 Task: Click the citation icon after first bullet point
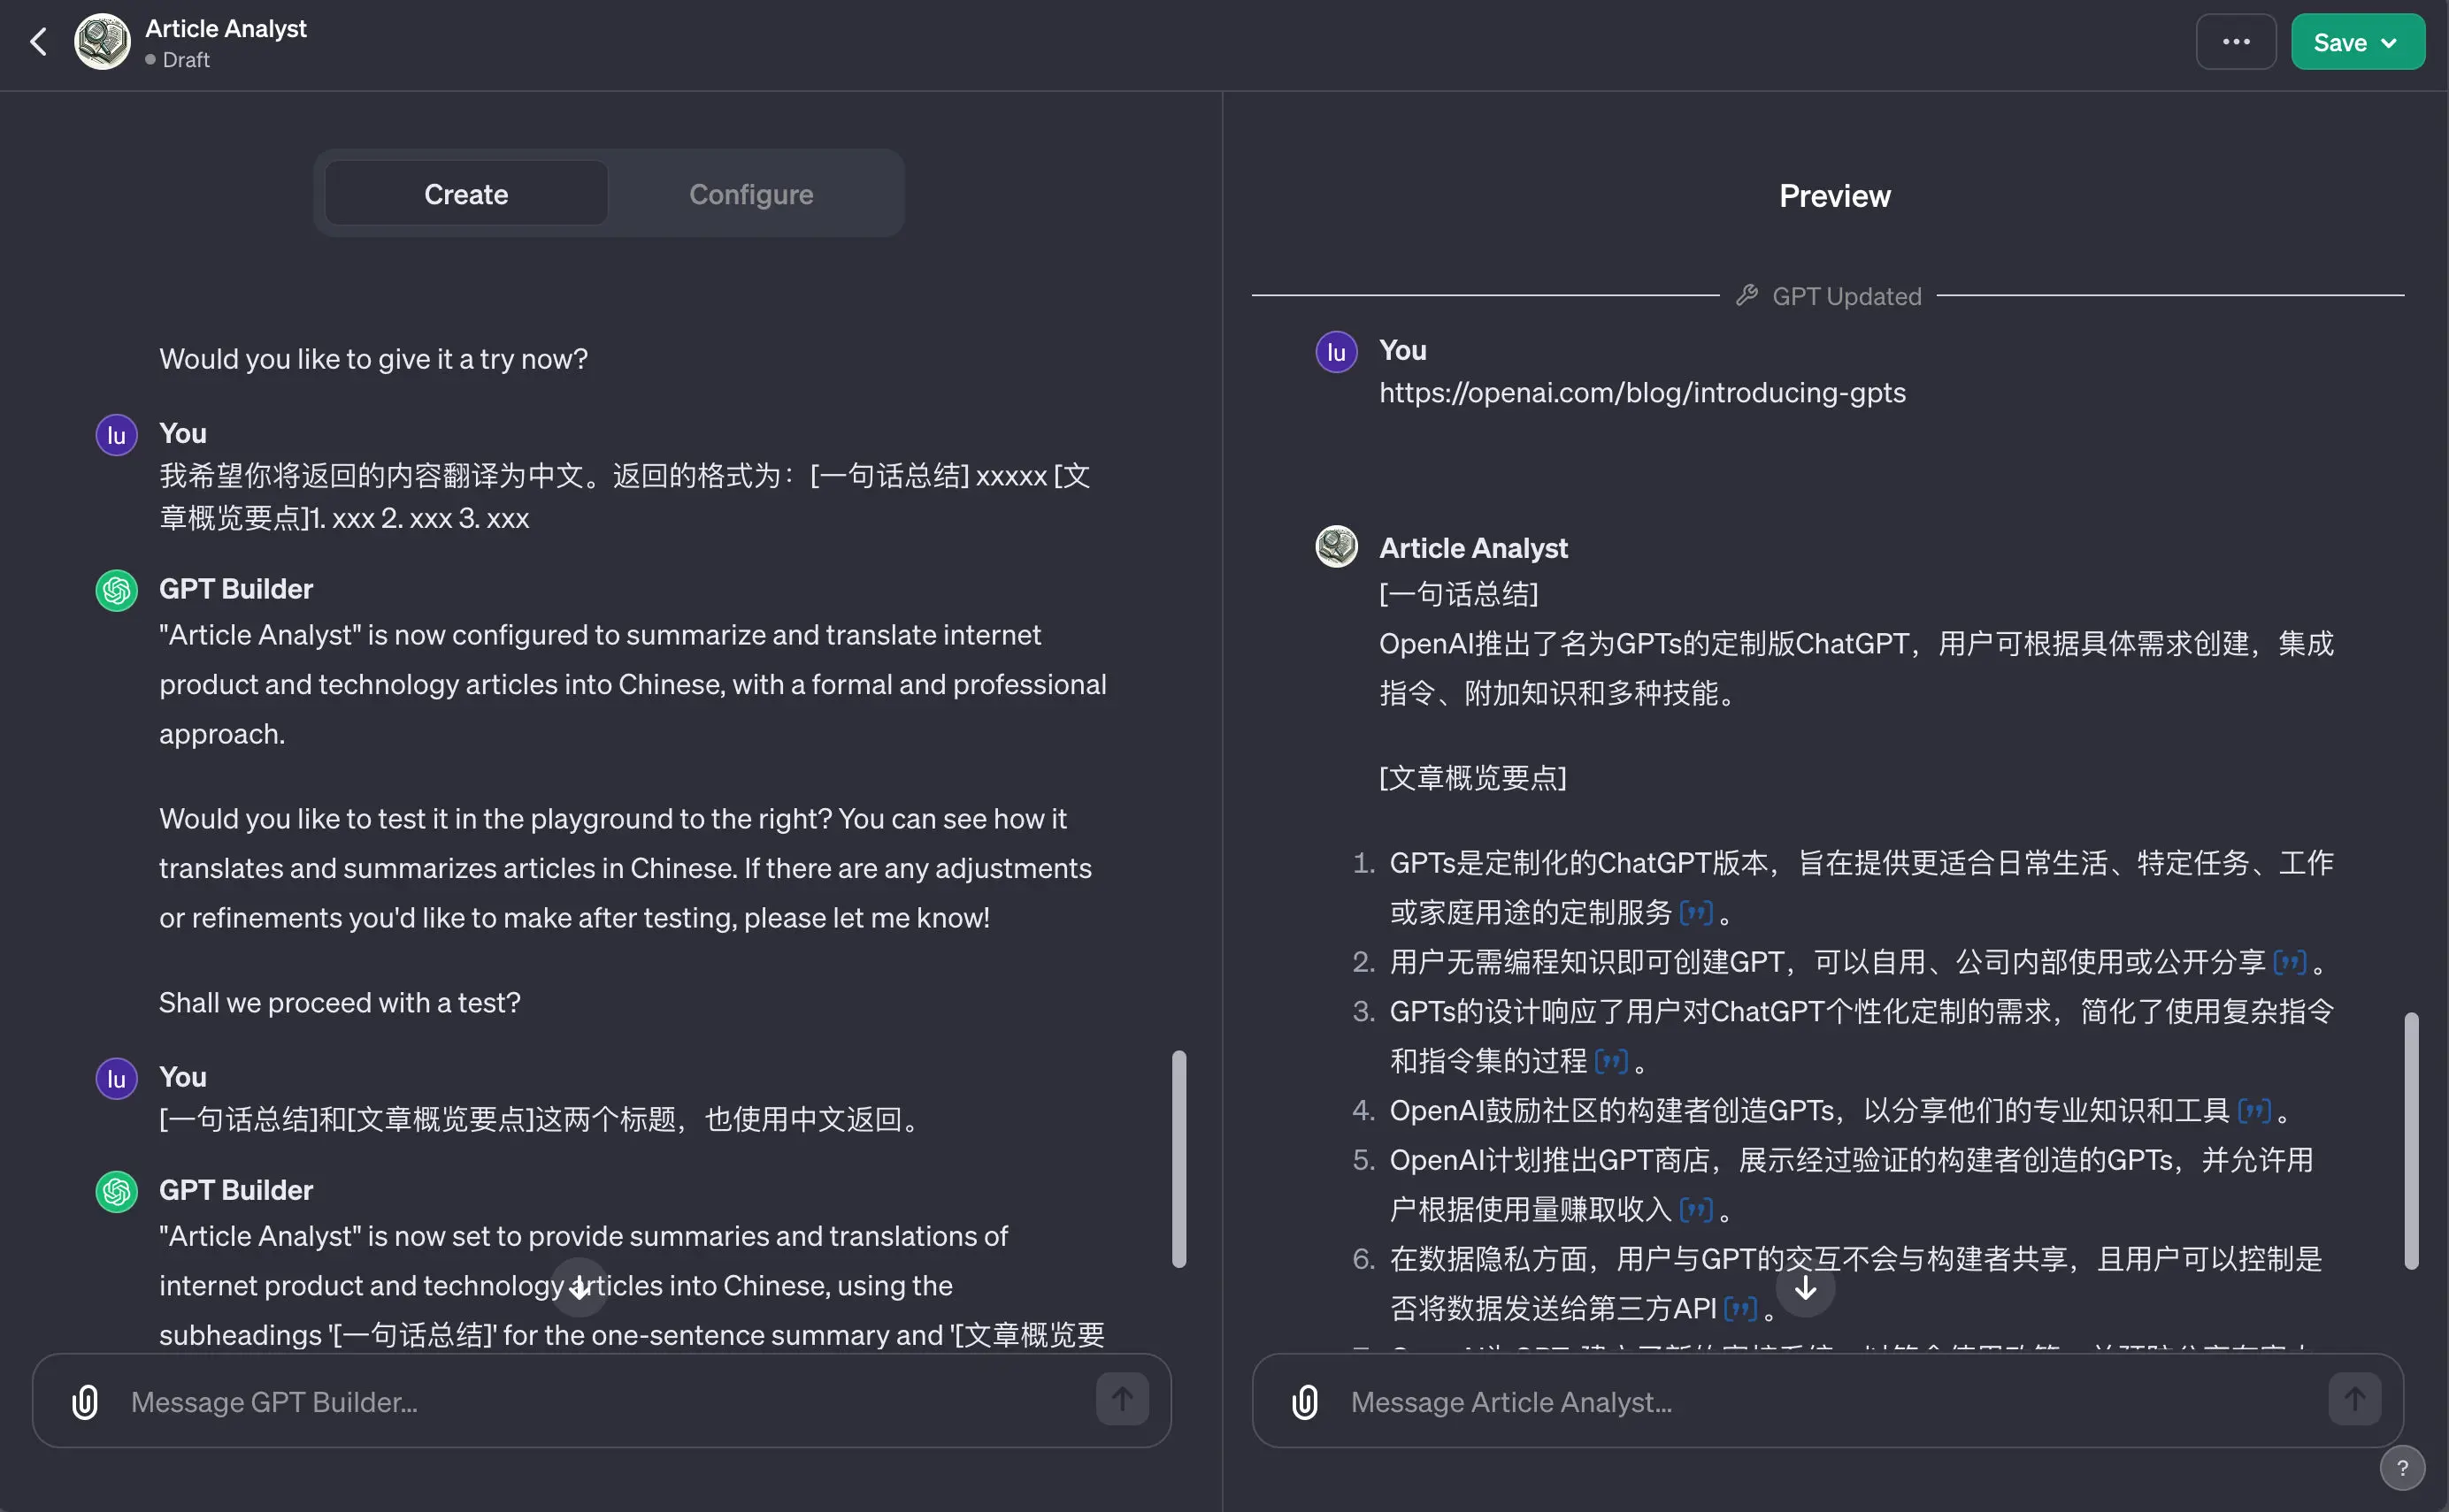point(1696,912)
